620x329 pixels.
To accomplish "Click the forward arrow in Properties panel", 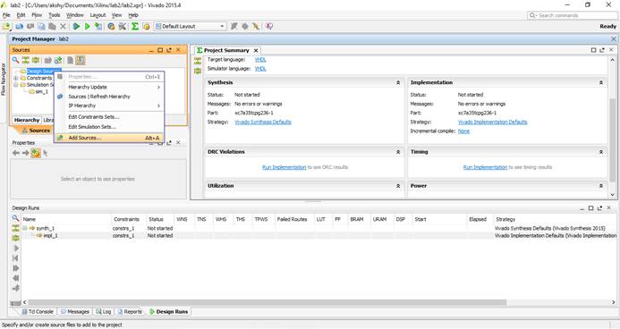I will pyautogui.click(x=25, y=153).
